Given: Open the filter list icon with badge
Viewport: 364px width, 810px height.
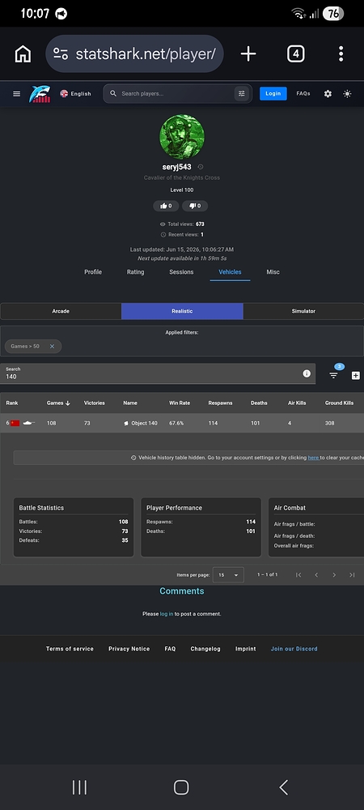Looking at the screenshot, I should pos(333,376).
